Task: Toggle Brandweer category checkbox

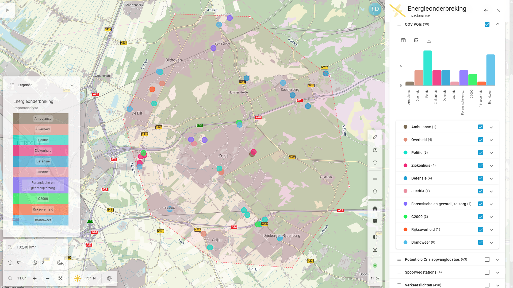Action: pyautogui.click(x=480, y=242)
